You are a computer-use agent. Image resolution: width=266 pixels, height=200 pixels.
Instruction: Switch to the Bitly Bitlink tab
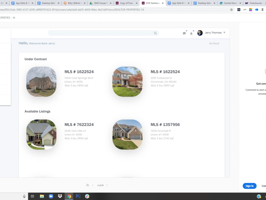(x=74, y=3)
